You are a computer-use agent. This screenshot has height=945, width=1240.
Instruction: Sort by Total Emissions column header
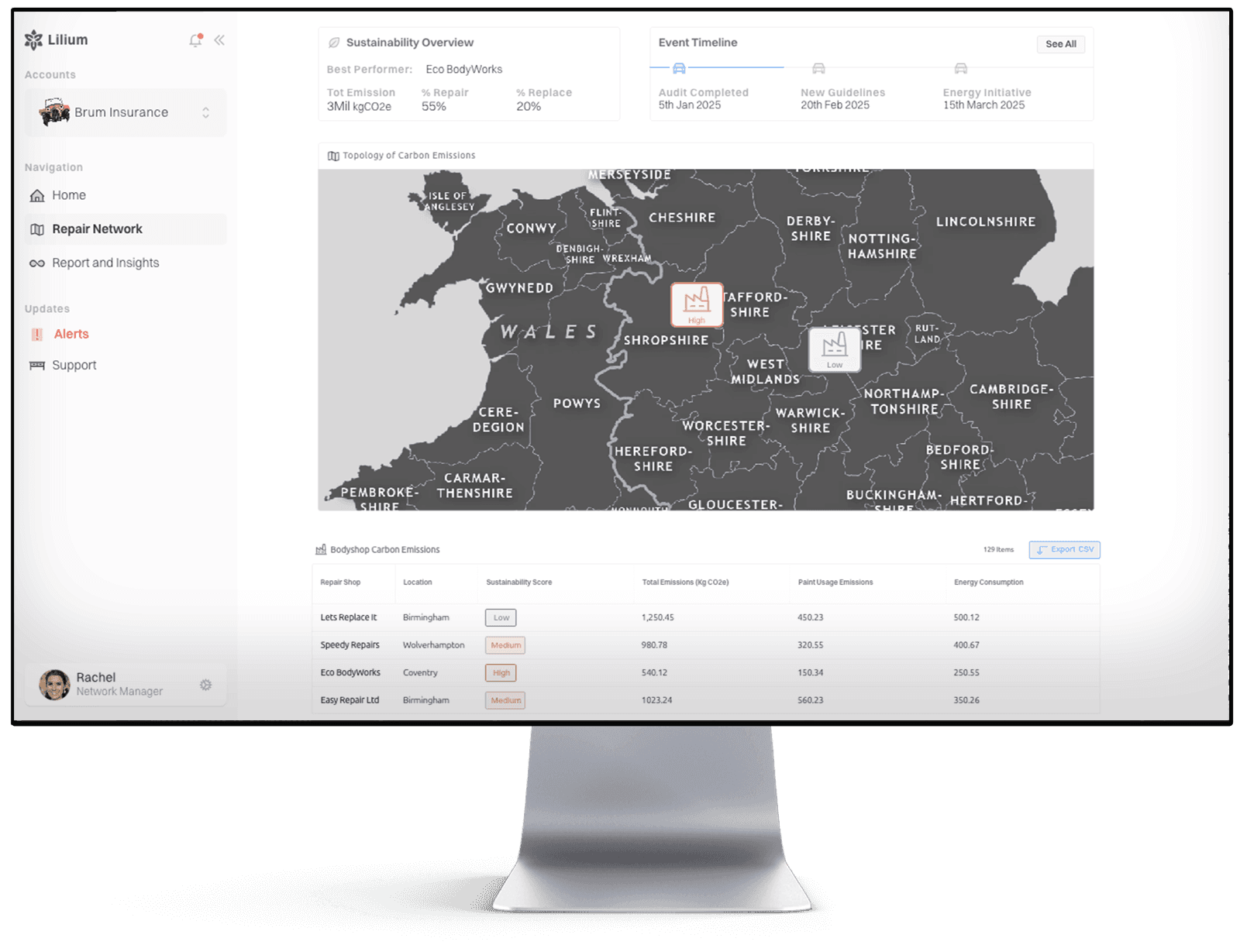(x=685, y=582)
